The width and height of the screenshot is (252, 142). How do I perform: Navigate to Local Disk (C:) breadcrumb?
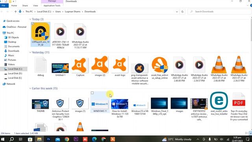44,11
